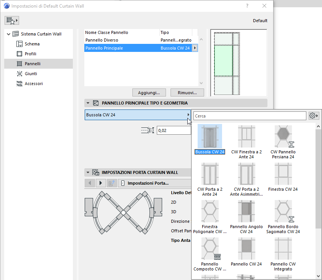Go to the next settings page
Viewport: 322px width, 280px height.
tap(101, 183)
